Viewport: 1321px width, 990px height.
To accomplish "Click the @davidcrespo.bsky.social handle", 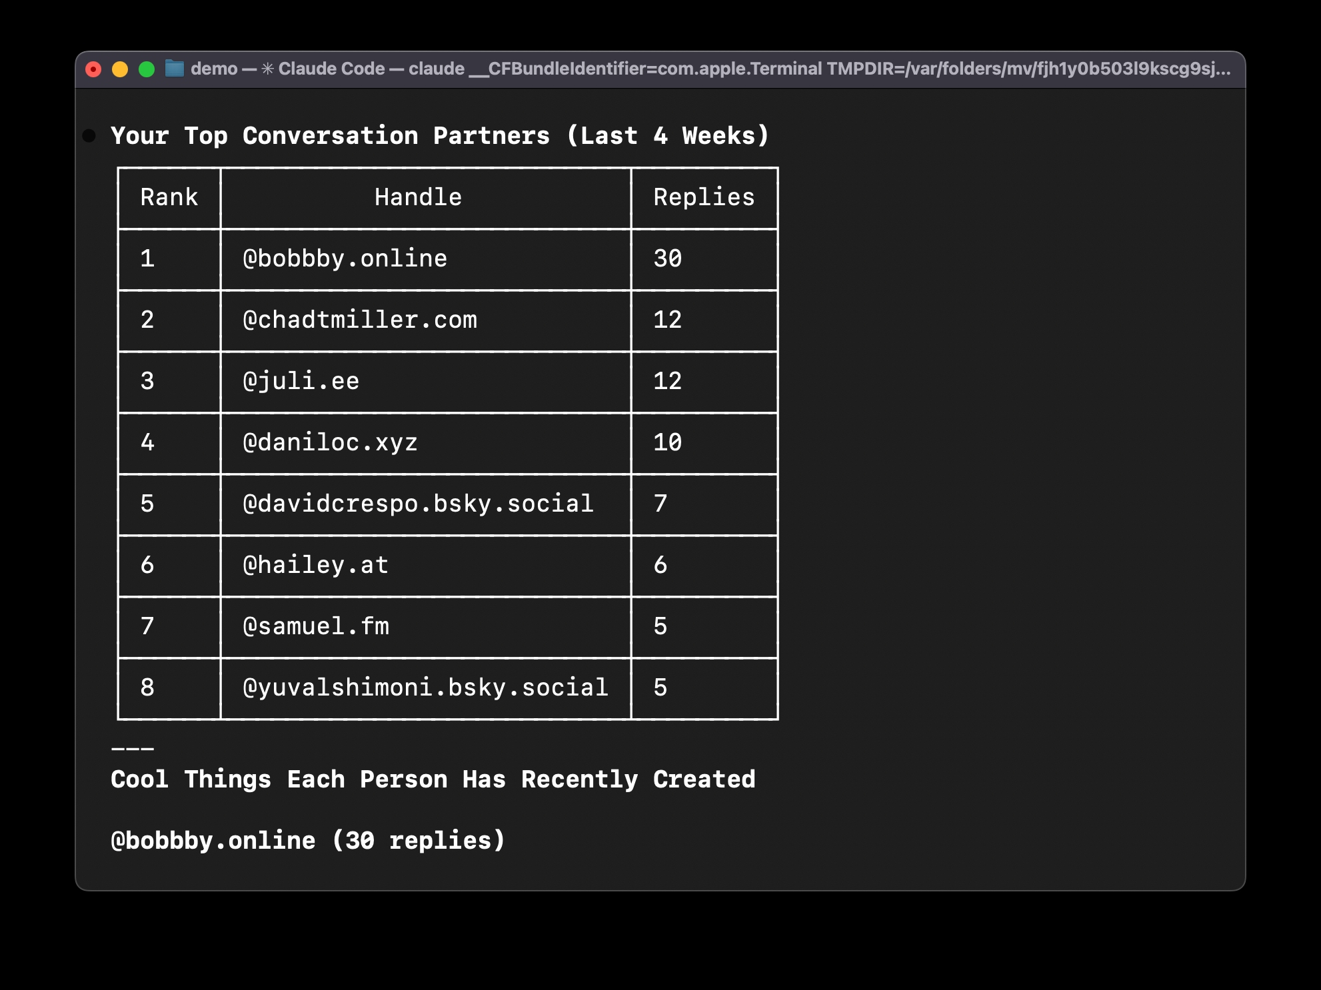I will [418, 504].
